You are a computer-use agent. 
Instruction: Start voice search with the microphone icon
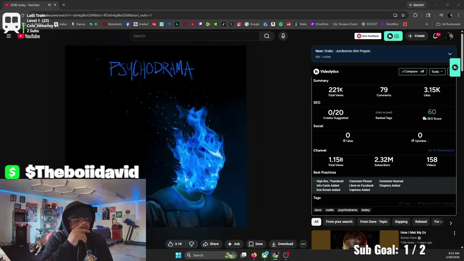pos(283,36)
